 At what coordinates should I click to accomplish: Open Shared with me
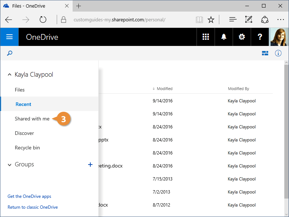tap(32, 119)
